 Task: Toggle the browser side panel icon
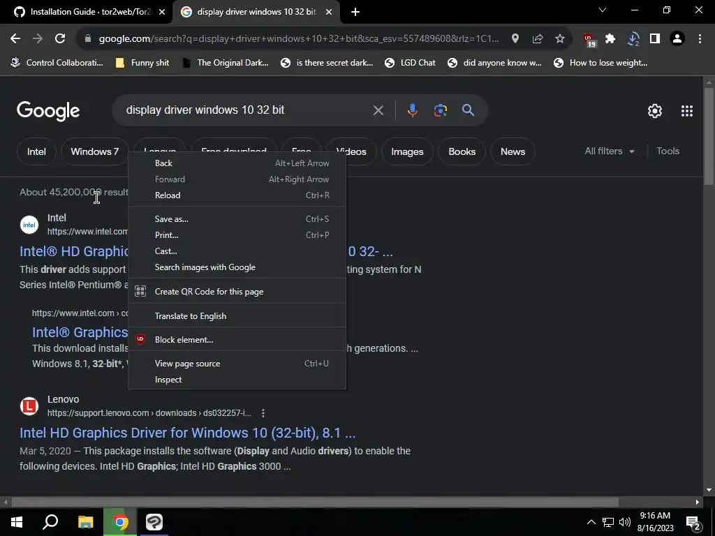(655, 39)
